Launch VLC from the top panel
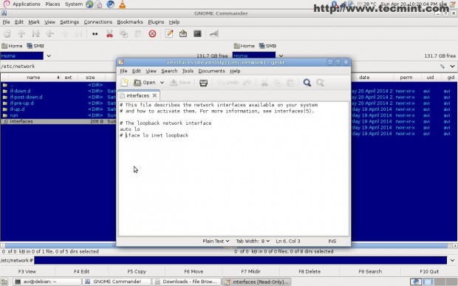 [122, 4]
